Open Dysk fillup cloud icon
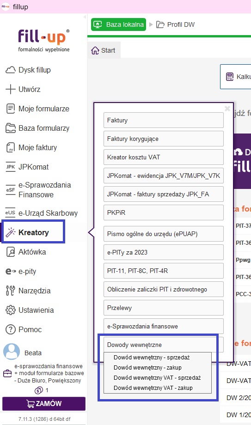 tap(11, 70)
